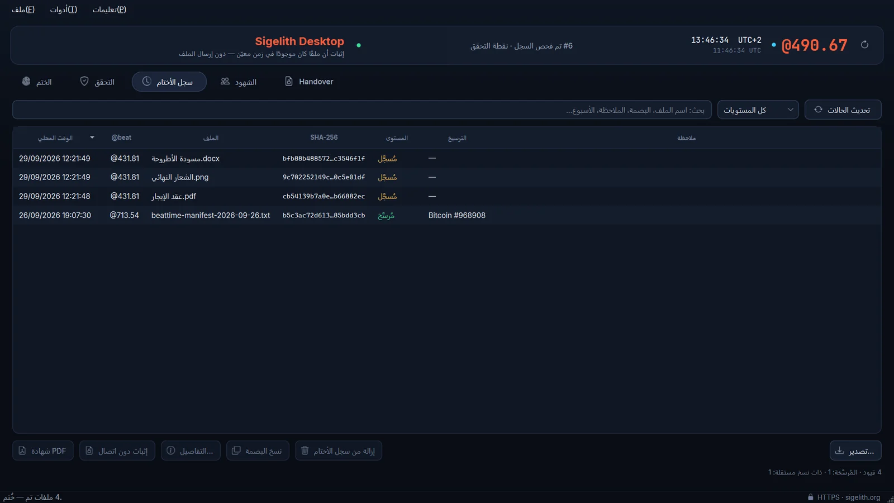This screenshot has height=503, width=894.
Task: Click hash 9c702252149c…0c5e01df
Action: [x=324, y=177]
